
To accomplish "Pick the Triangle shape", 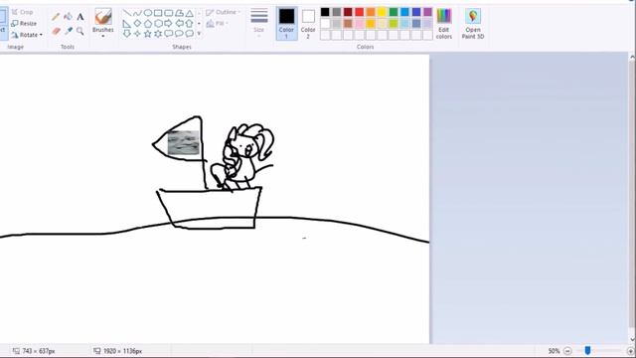I will (190, 13).
